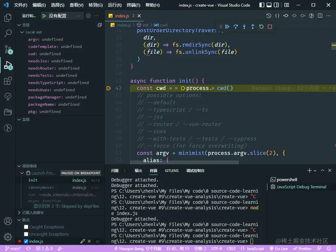Click Go Live in status bar
This screenshot has width=336, height=252.
pyautogui.click(x=279, y=249)
